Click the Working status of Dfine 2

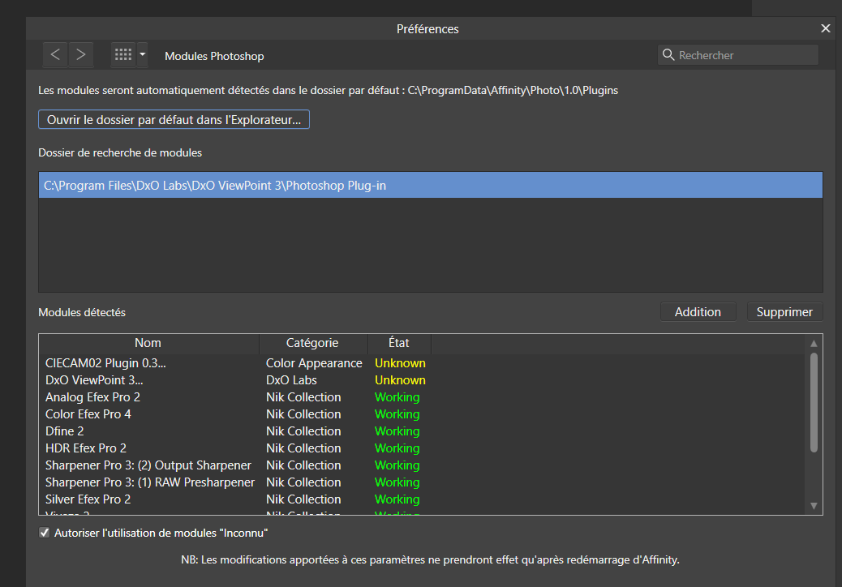pyautogui.click(x=397, y=431)
